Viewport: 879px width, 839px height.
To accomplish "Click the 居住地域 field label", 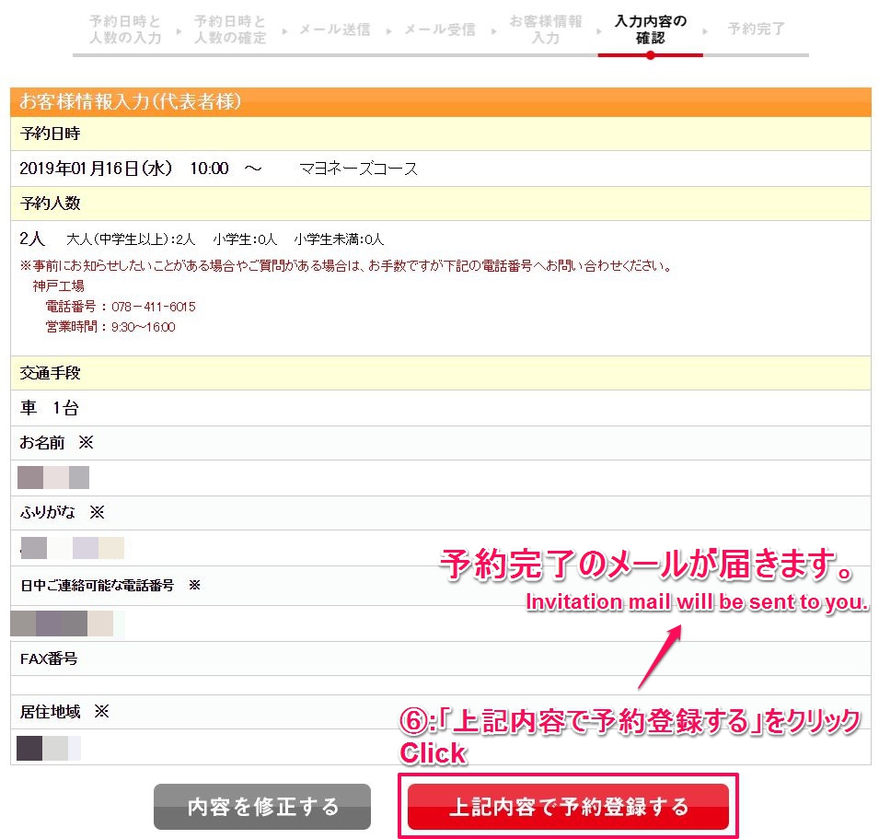I will click(50, 712).
